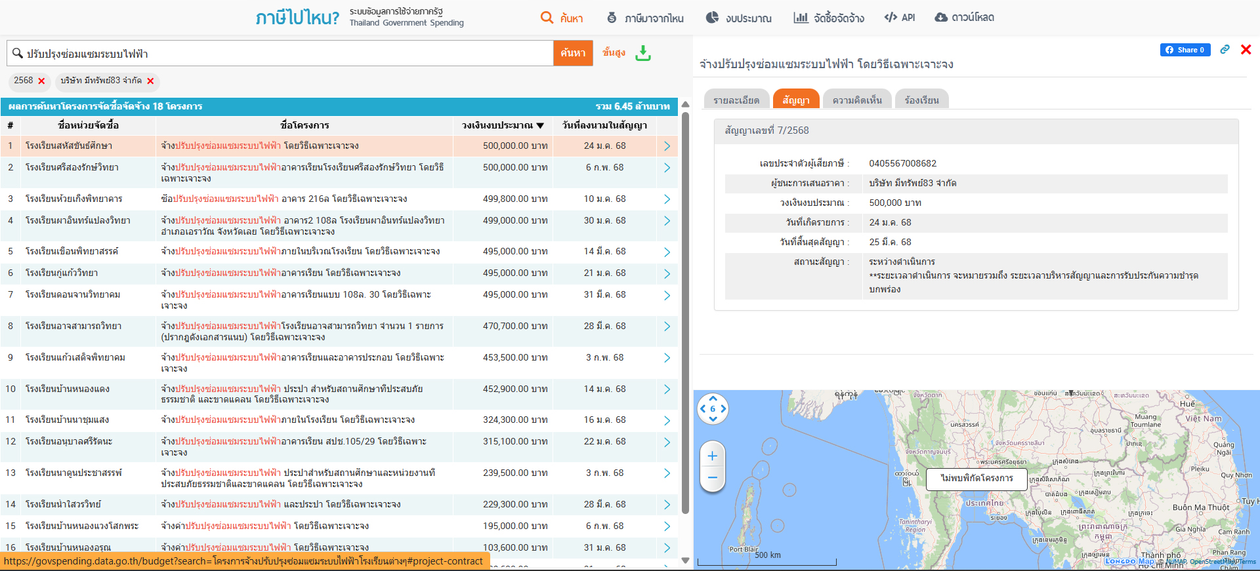Remove the 2568 year filter tag

pyautogui.click(x=41, y=81)
